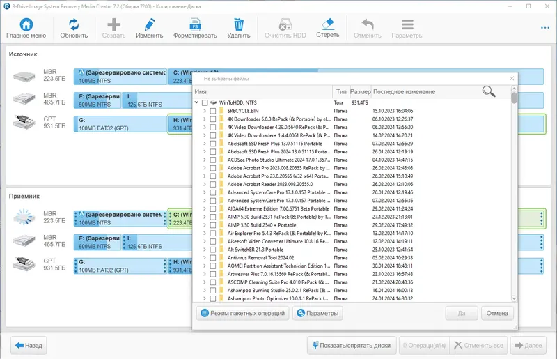Click the source G: 100МБ FAT32 partition
The width and height of the screenshot is (557, 359).
[120, 124]
